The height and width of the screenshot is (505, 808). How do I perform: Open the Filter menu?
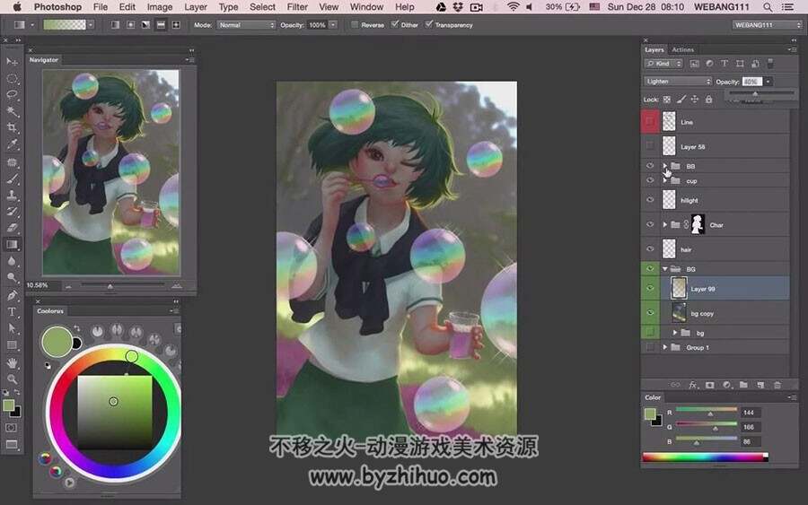(x=297, y=7)
